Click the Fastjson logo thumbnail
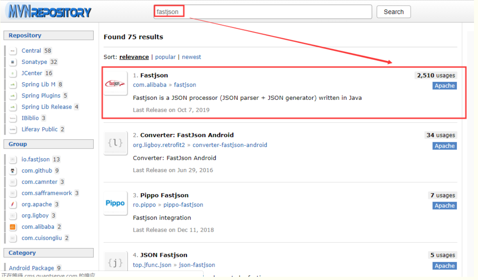478x280 pixels. [x=115, y=83]
